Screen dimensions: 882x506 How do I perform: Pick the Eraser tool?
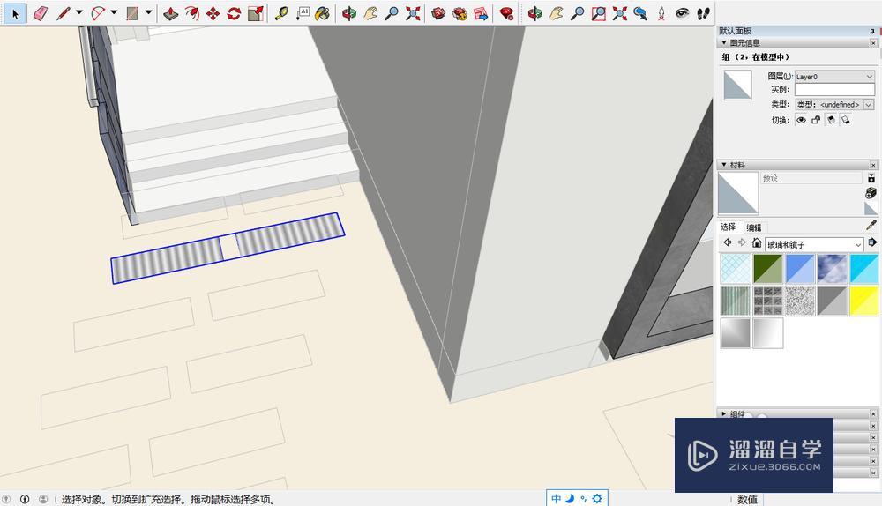pyautogui.click(x=41, y=13)
